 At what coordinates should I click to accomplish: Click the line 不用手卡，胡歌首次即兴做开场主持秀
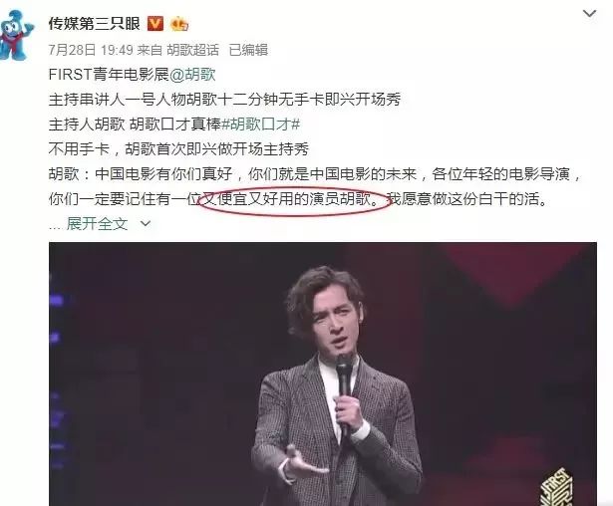coord(178,149)
